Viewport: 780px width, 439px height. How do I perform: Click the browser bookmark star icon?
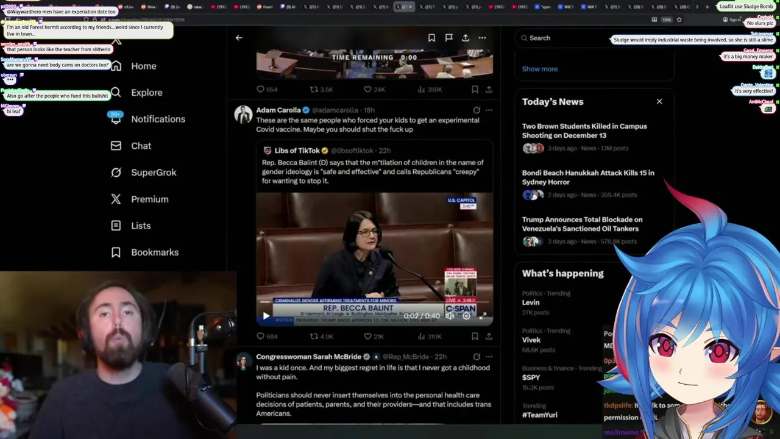(679, 20)
